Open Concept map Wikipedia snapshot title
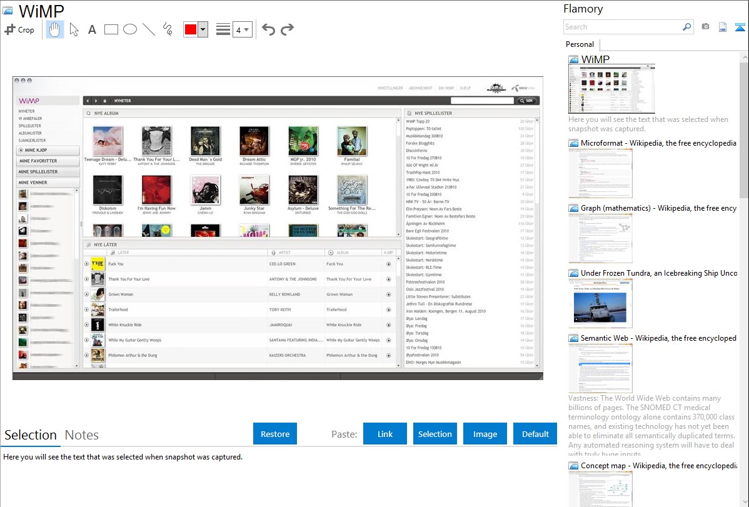 pyautogui.click(x=658, y=465)
